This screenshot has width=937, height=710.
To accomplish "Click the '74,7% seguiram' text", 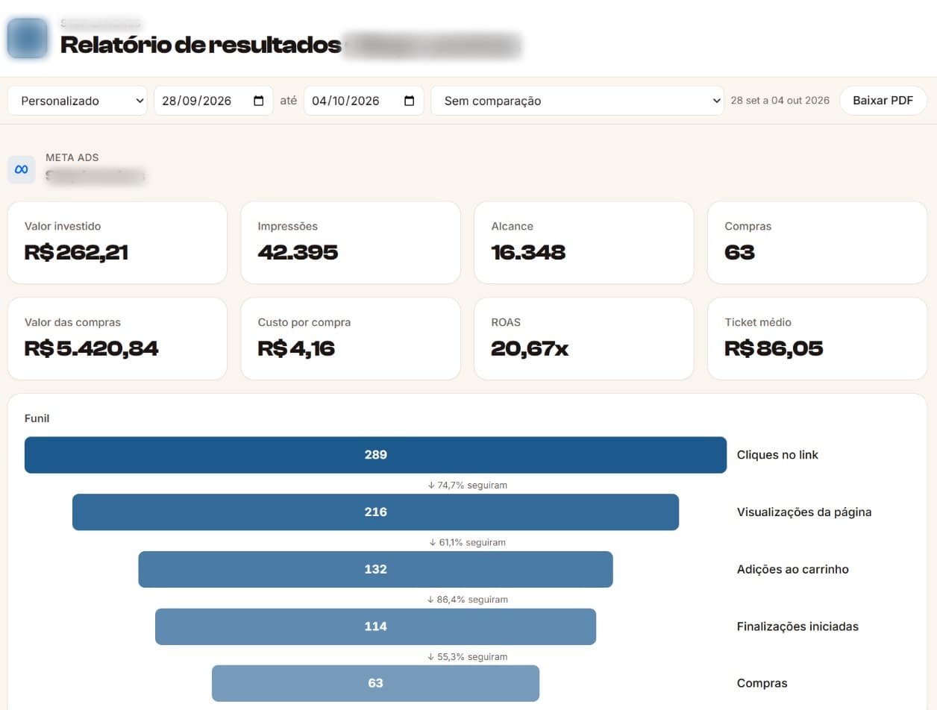I will pos(472,485).
